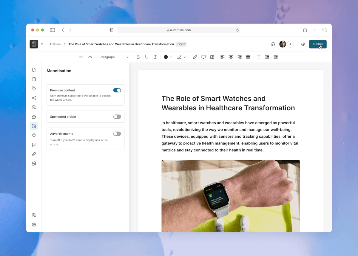Insert a bulleted list
Screen dimensions: 358x256
pyautogui.click(x=259, y=57)
